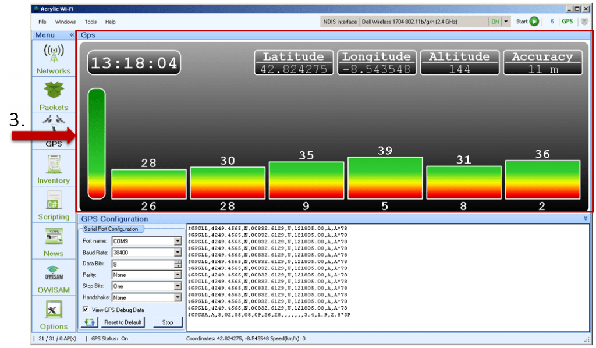Open the Tools menu
The image size is (596, 348).
point(90,22)
